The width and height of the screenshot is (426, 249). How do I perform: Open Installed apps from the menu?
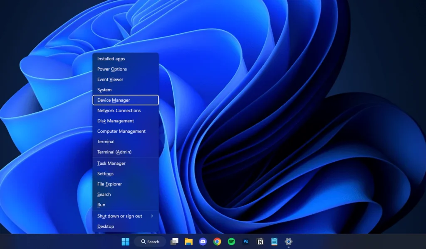pos(111,59)
